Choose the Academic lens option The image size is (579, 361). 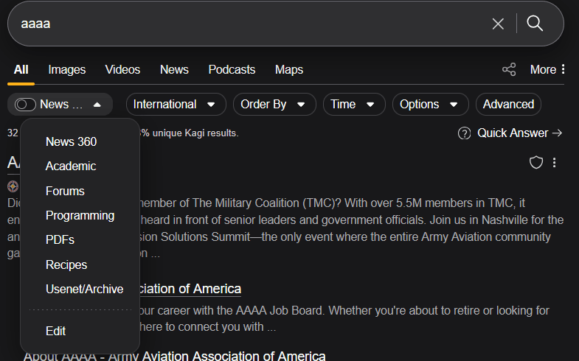pyautogui.click(x=71, y=167)
